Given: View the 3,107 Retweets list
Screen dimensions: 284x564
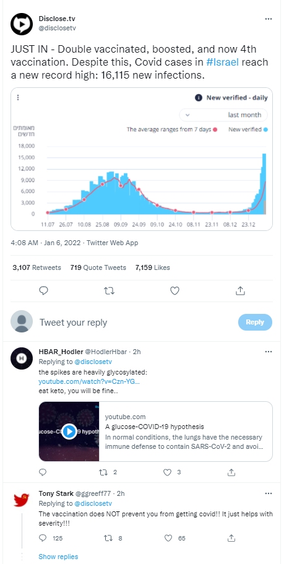Looking at the screenshot, I should pyautogui.click(x=37, y=267).
